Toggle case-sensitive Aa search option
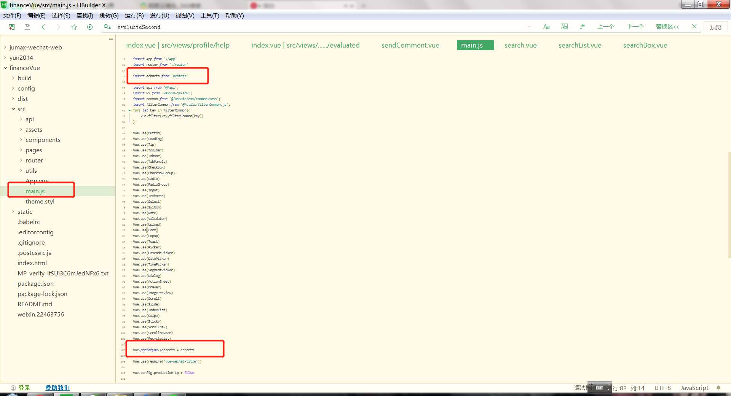Viewport: 731px width, 396px height. click(546, 27)
